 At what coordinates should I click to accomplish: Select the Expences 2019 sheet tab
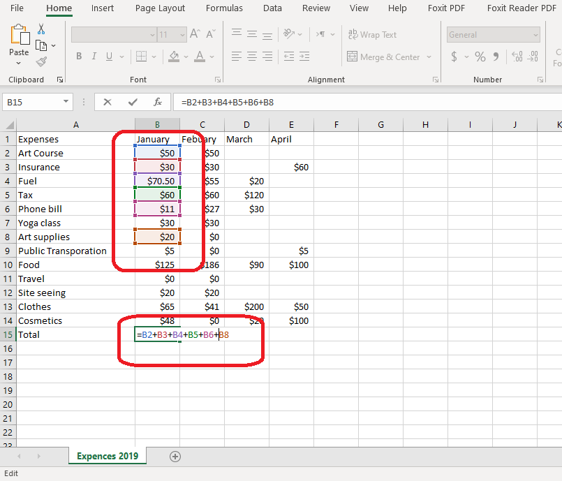[x=107, y=456]
